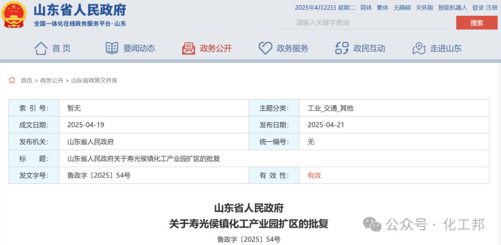Screen dimensions: 501x245
Task: Click the small breadcrumb home icon
Action: click(12, 81)
